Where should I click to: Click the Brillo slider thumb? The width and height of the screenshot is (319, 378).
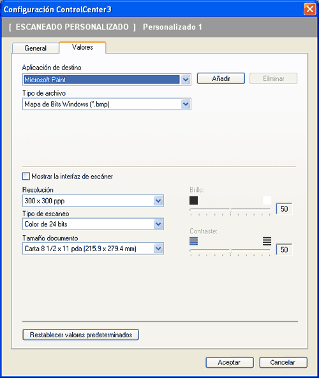(230, 210)
